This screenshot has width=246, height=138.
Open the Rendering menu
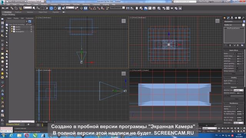click(86, 5)
